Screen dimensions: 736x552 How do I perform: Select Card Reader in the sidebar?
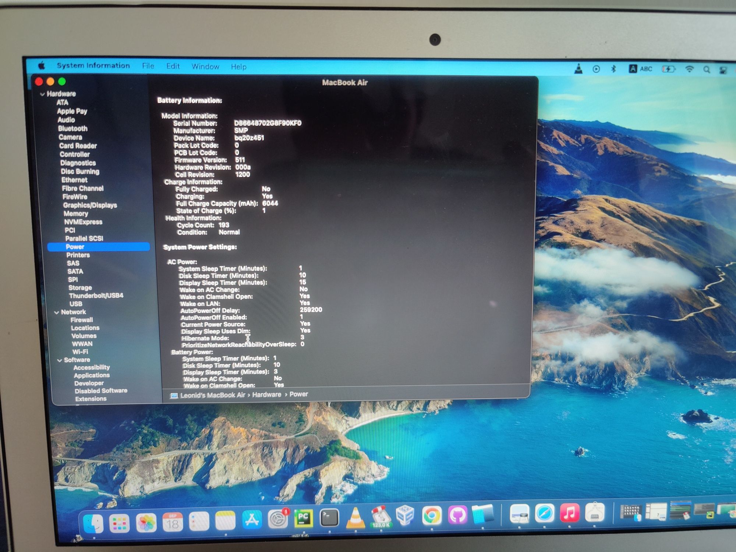point(78,146)
